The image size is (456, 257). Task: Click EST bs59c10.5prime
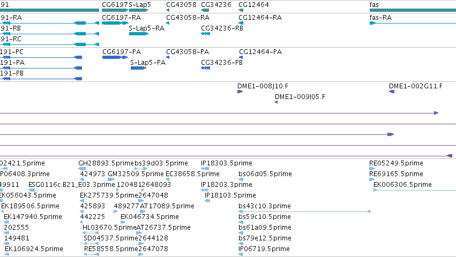pos(265,217)
